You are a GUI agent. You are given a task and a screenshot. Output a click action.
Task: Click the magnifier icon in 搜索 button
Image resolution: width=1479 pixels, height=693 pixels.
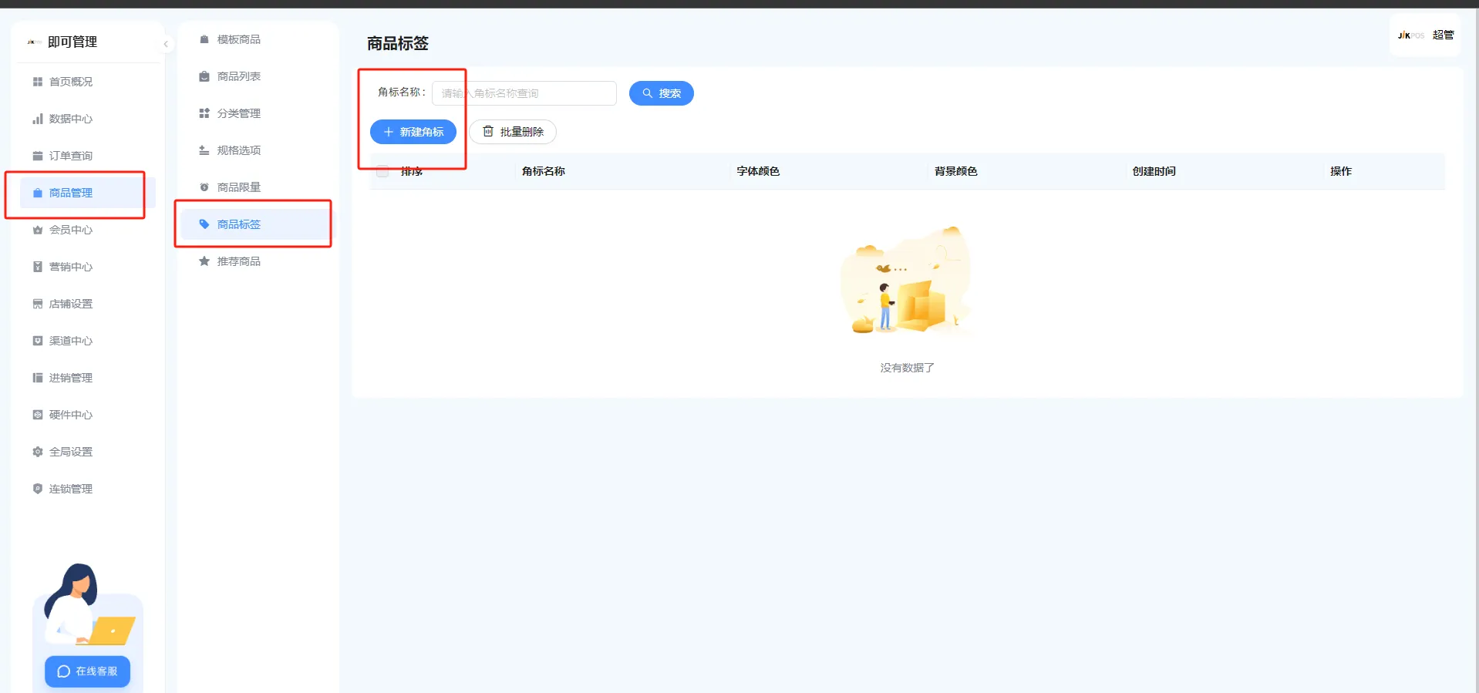click(648, 93)
